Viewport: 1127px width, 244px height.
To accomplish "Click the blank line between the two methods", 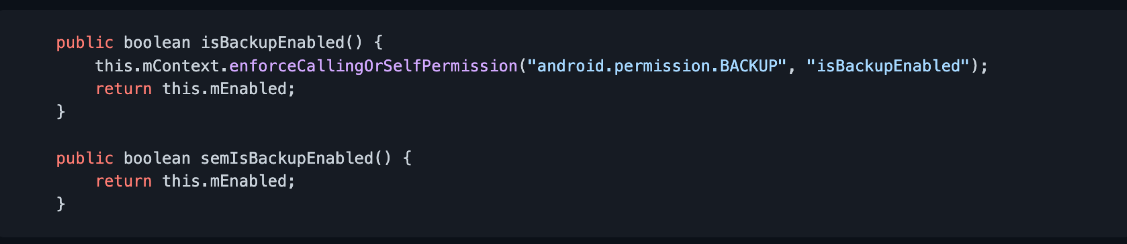I will [563, 135].
